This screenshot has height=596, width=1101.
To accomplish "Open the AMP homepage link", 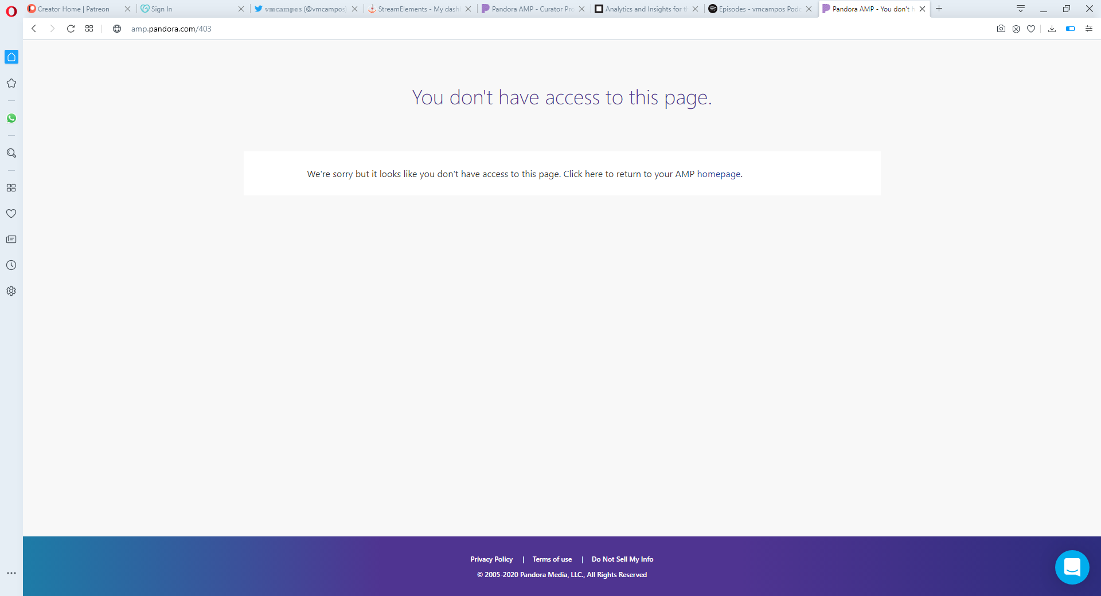I will point(718,174).
